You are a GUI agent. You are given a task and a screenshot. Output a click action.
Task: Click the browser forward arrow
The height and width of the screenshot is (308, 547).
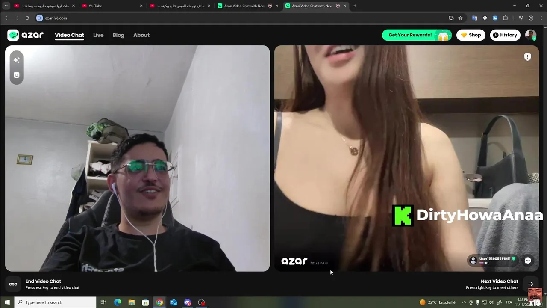coord(17,18)
